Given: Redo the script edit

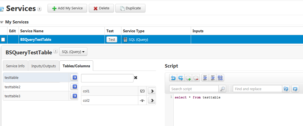Looking at the screenshot, I should (181, 78).
